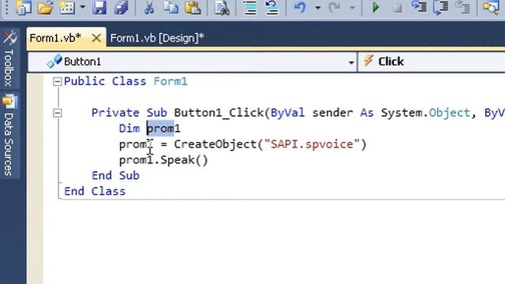Open the Undo history dropdown arrow

tap(317, 7)
